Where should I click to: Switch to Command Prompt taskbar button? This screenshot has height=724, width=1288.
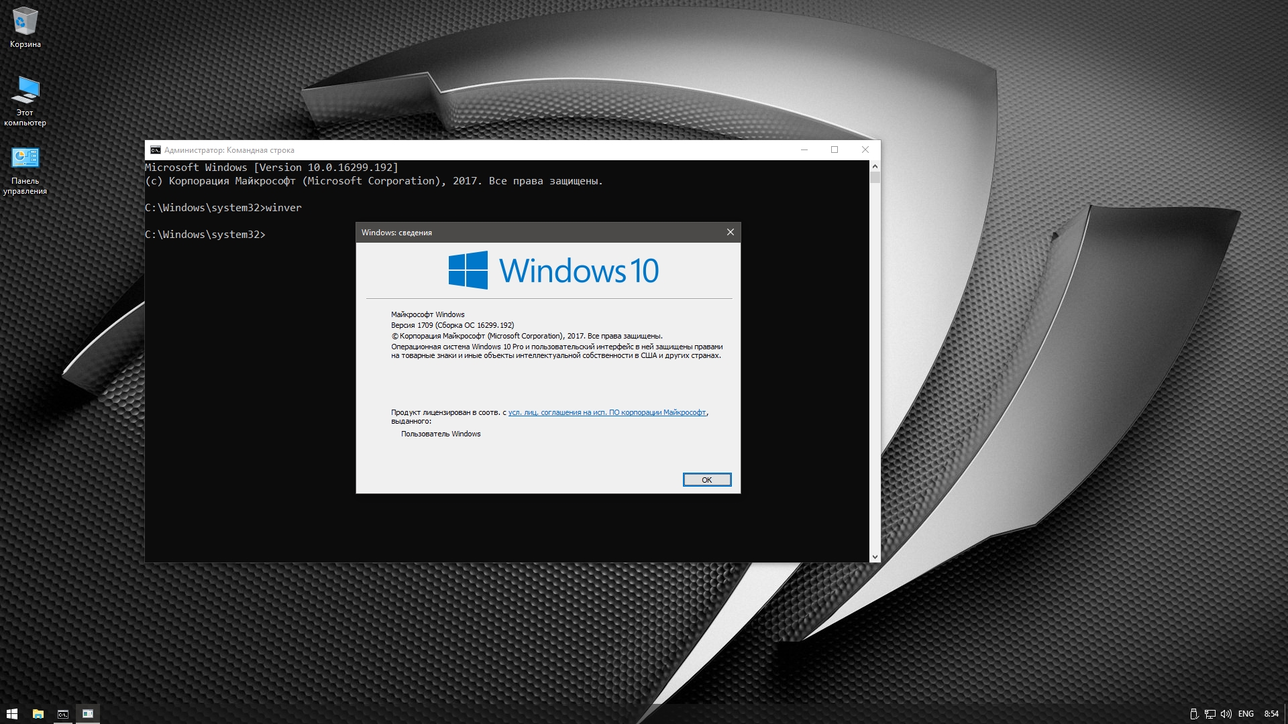(63, 714)
